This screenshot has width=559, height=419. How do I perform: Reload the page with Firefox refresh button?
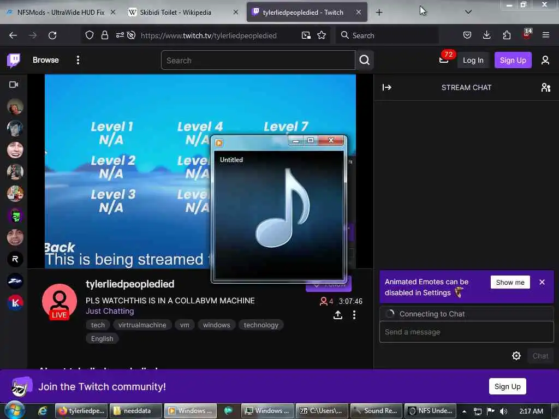tap(52, 35)
